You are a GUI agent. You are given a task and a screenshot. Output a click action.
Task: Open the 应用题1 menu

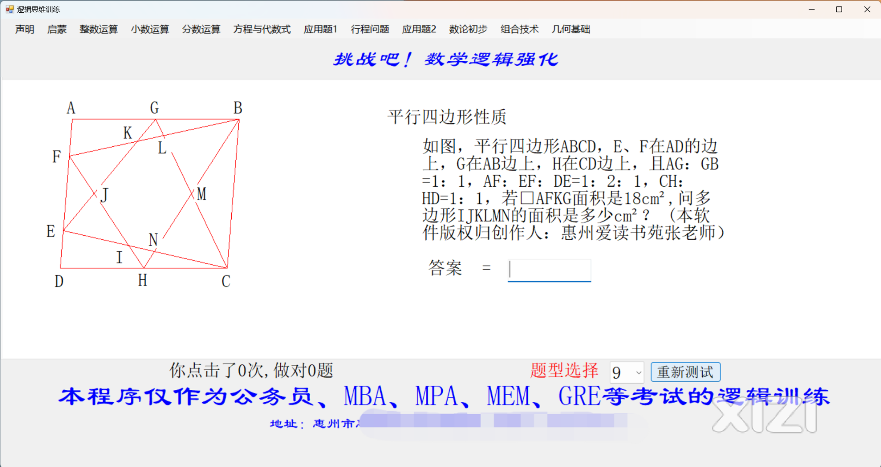(320, 29)
